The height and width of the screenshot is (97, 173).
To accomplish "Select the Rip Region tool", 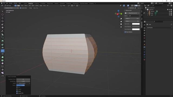I will click(x=2, y=76).
